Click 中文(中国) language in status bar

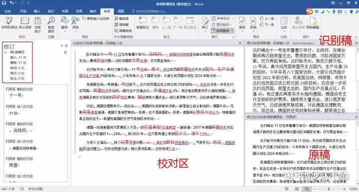point(35,189)
